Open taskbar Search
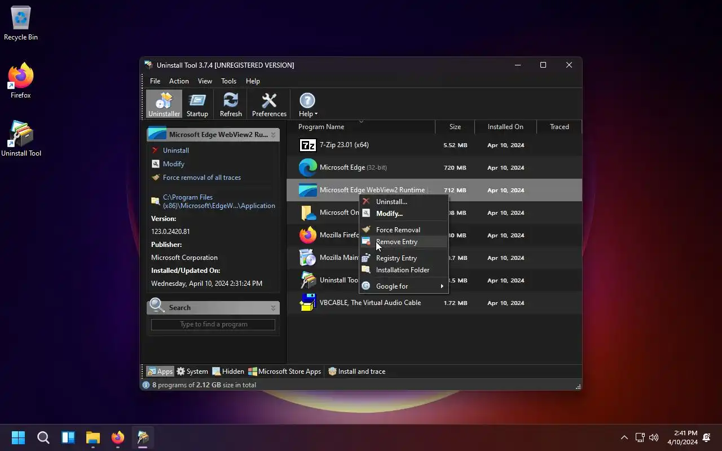The width and height of the screenshot is (722, 451). (x=43, y=437)
